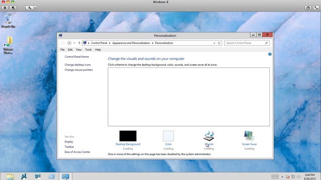Click the Color swatch preview
The width and height of the screenshot is (321, 180).
coord(169,136)
